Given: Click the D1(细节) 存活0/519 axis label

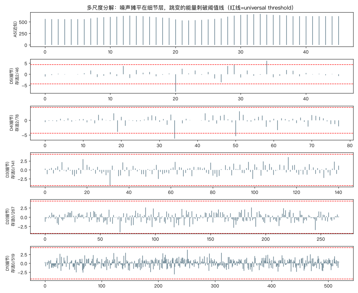Looking at the screenshot, I should click(10, 263).
